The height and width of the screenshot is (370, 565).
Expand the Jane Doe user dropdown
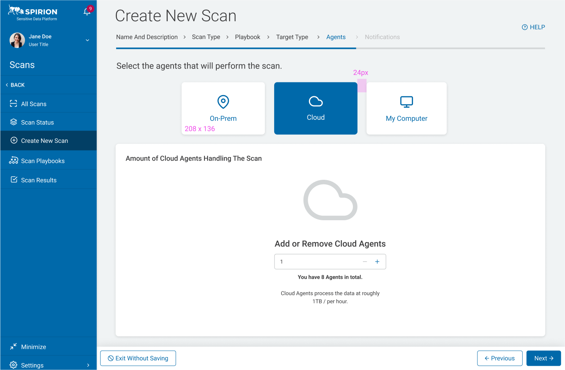tap(88, 40)
